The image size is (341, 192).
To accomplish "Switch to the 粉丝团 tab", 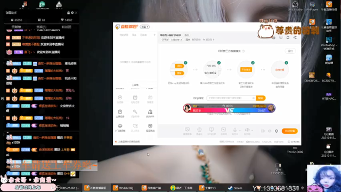I will tap(66, 27).
